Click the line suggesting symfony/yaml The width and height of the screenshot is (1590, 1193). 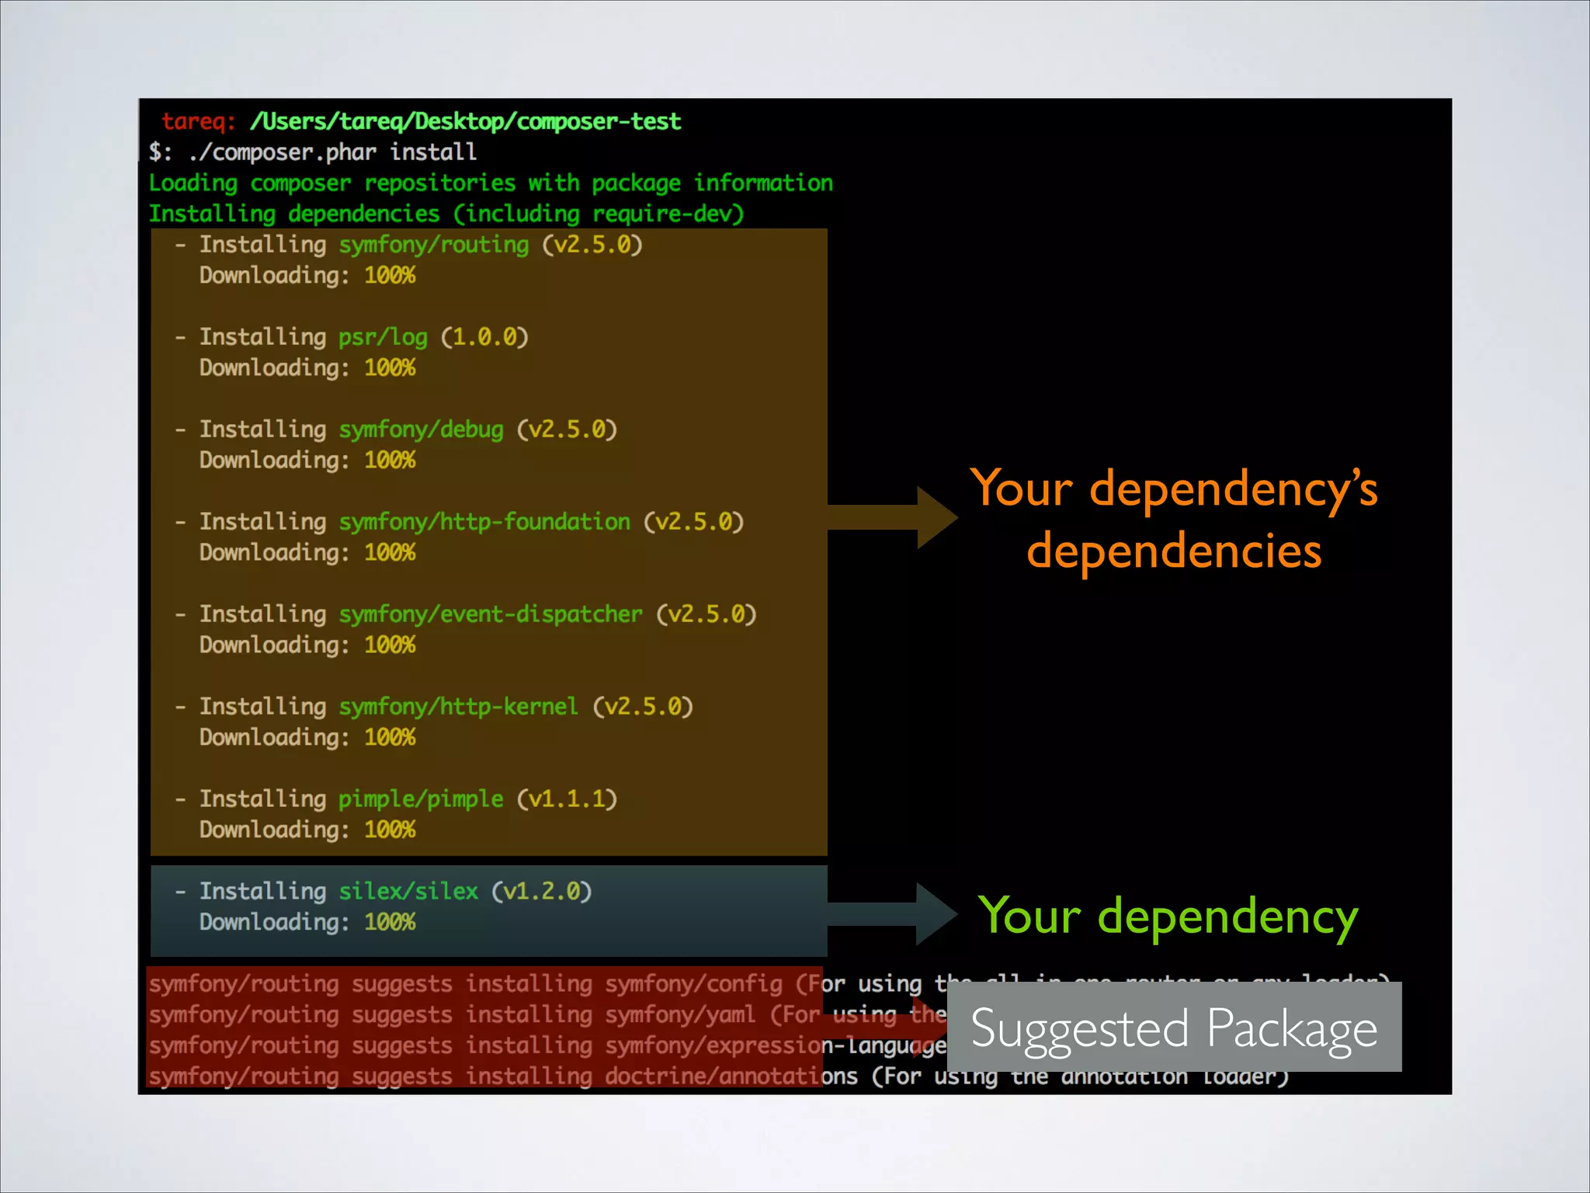[547, 1015]
